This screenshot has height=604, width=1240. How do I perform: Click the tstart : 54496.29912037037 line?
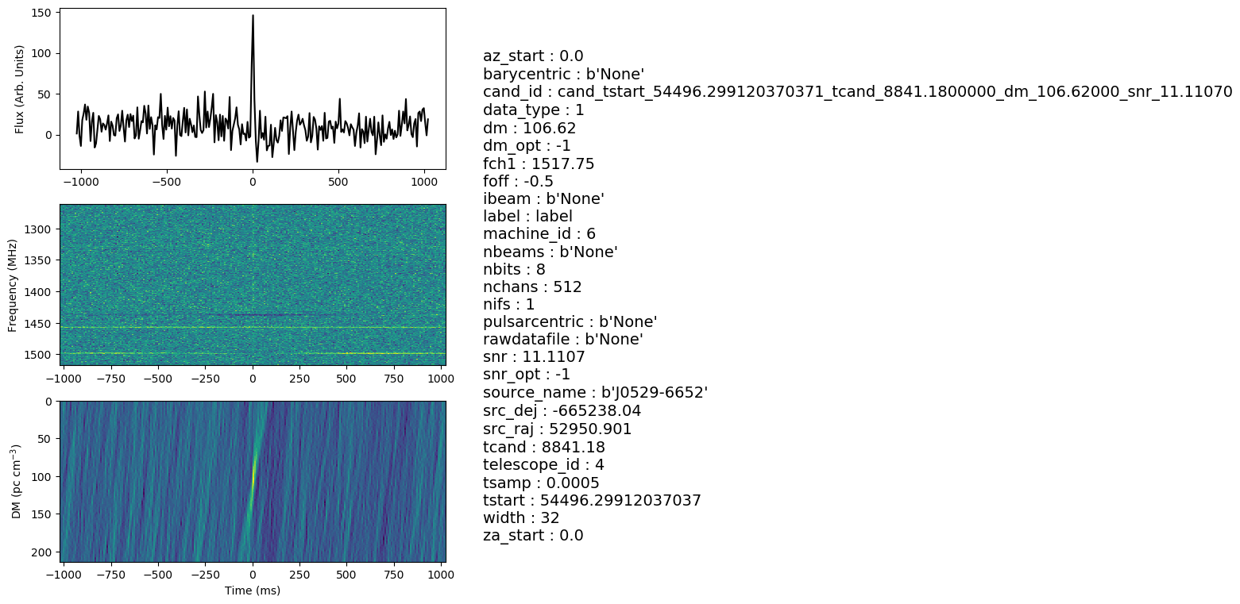[x=592, y=501]
